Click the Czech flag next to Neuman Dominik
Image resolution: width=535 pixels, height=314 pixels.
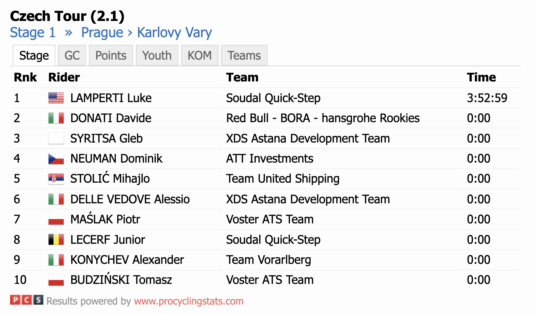tap(56, 159)
